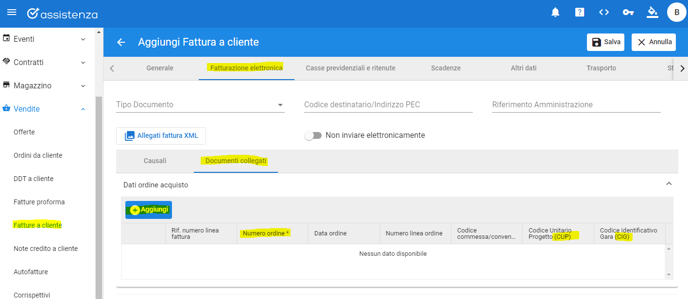Click the key icon in header

pos(628,13)
